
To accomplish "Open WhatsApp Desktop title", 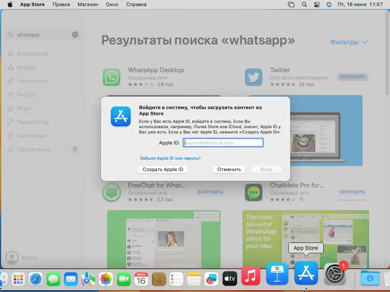I will click(156, 70).
